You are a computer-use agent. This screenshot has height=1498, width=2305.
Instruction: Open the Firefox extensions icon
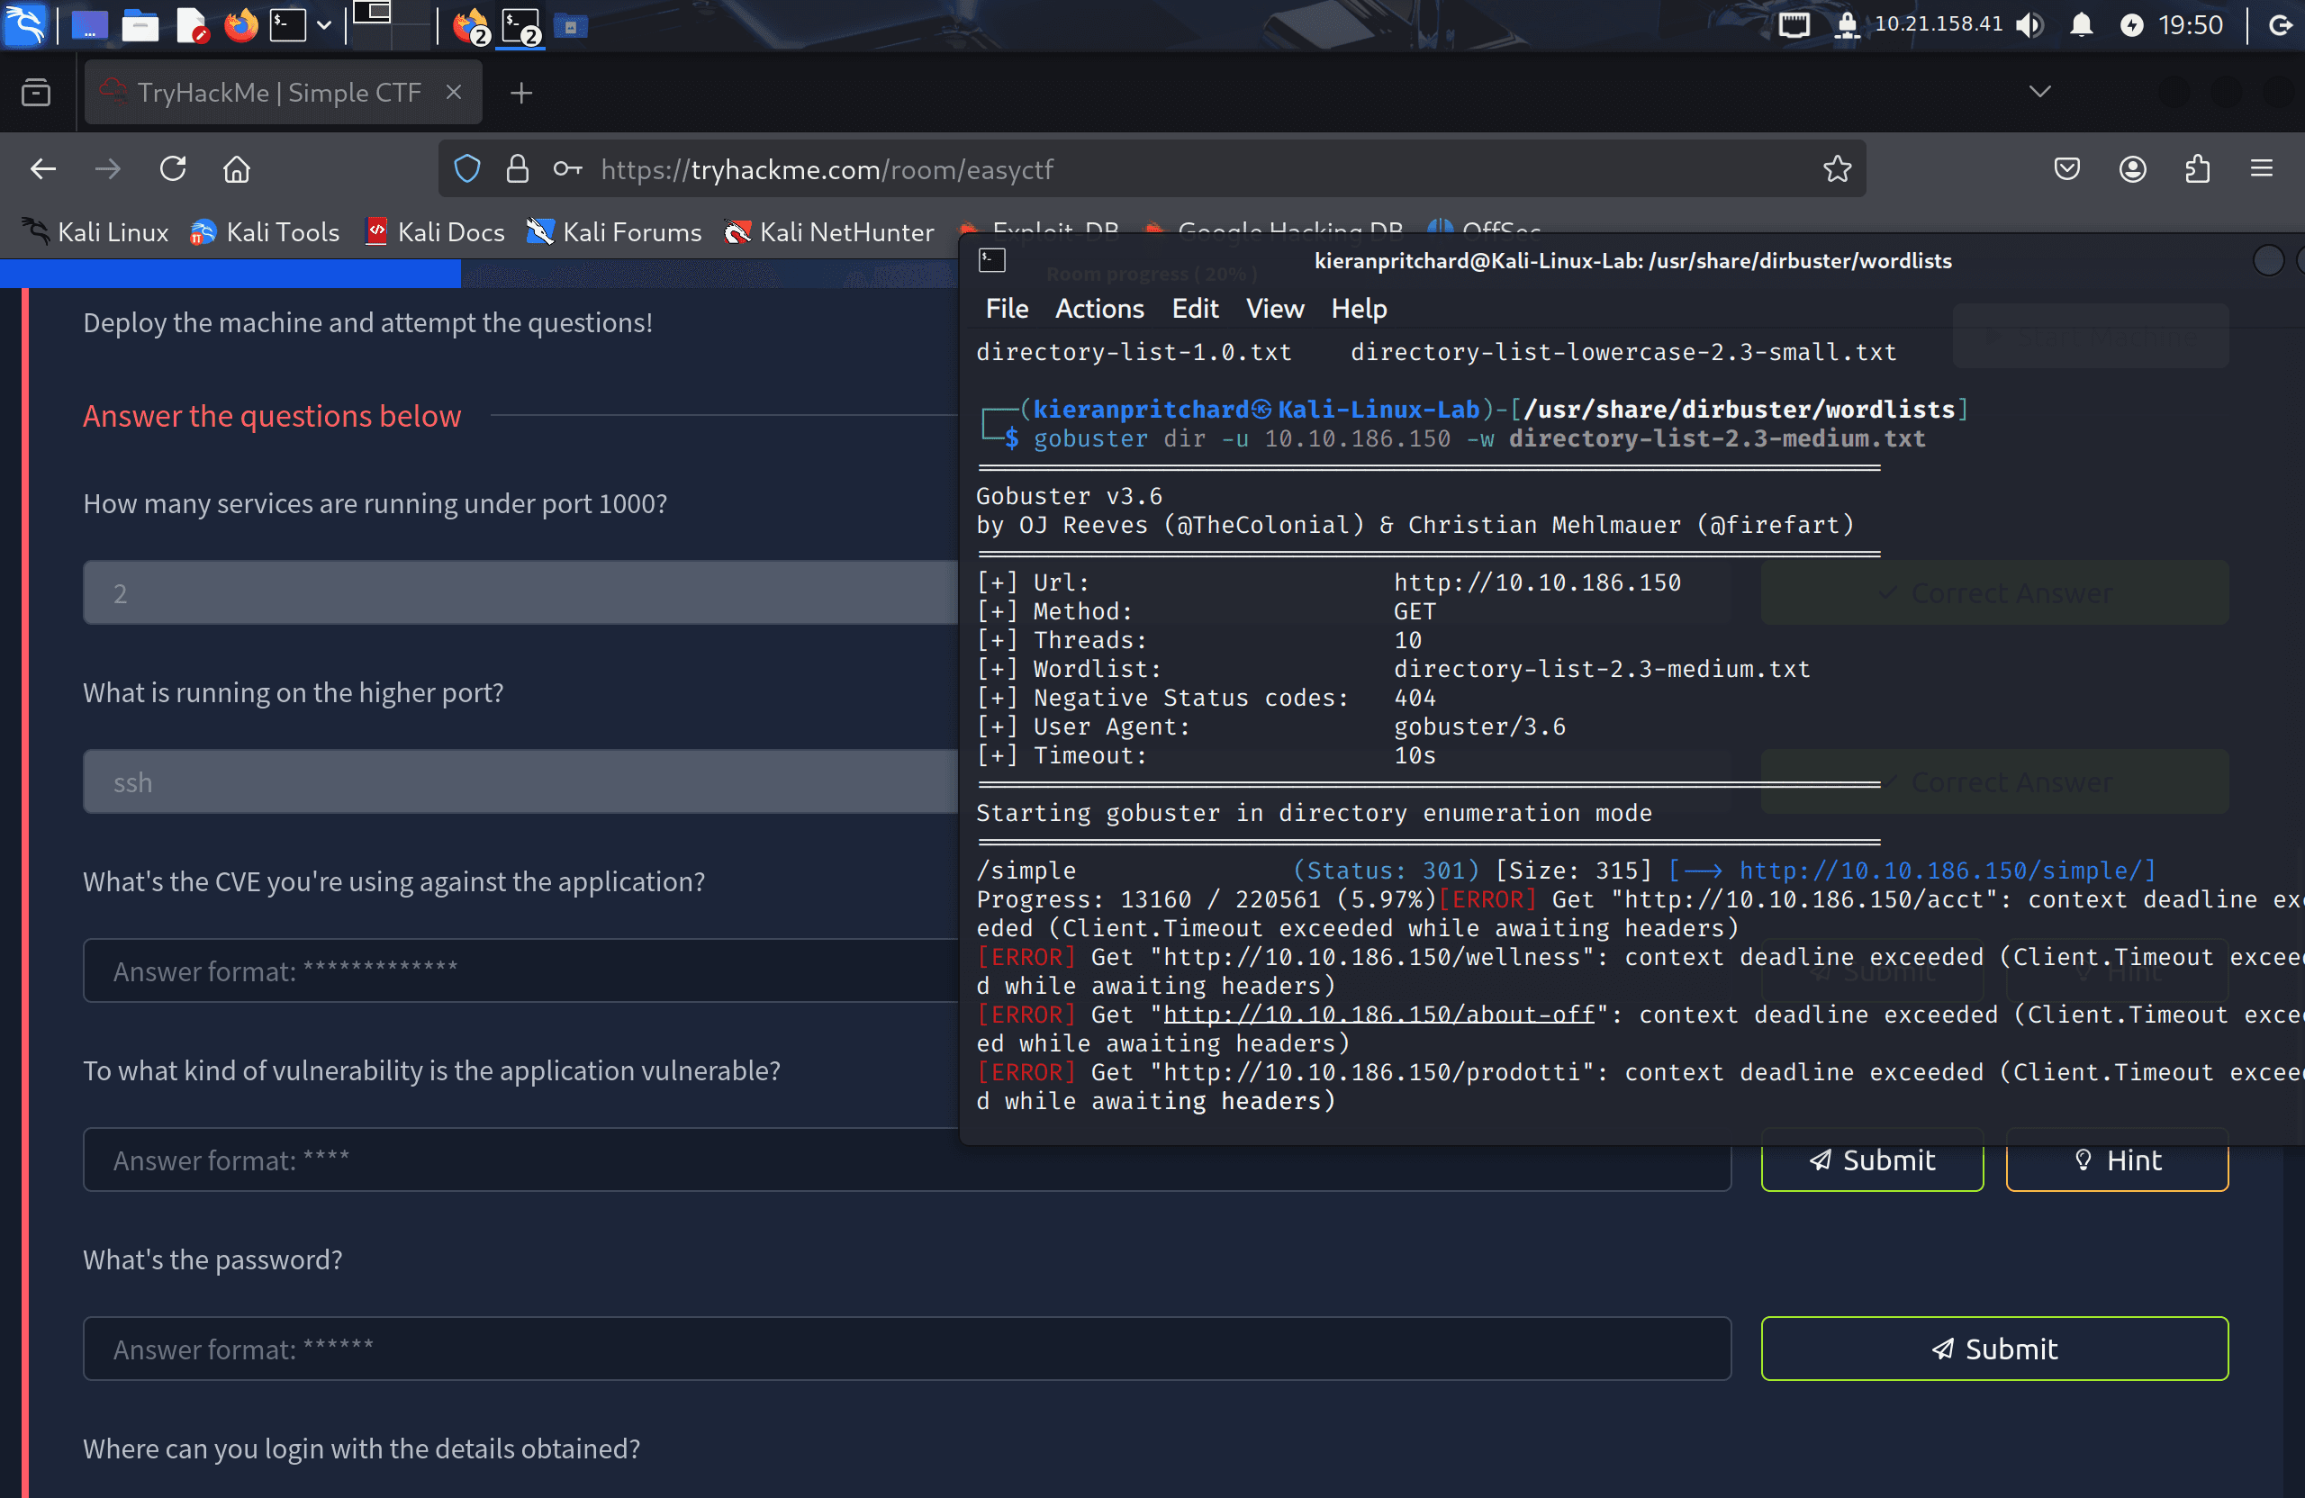click(x=2198, y=169)
